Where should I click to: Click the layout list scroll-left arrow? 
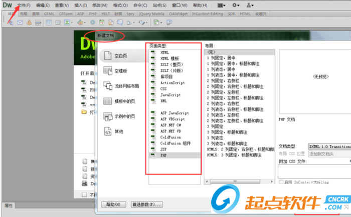[x=207, y=181]
